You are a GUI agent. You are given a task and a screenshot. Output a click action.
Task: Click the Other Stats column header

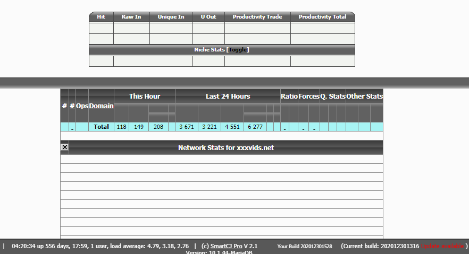coord(365,97)
